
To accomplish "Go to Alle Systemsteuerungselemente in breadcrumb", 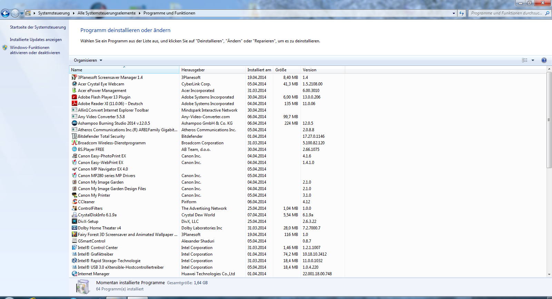I will coord(107,13).
